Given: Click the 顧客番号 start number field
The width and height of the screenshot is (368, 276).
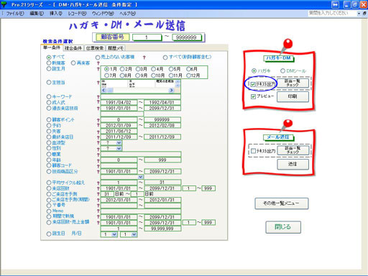Looking at the screenshot, I should (147, 37).
